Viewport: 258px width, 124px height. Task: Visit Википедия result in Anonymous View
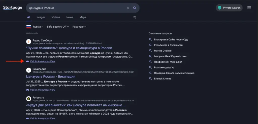click(x=43, y=90)
